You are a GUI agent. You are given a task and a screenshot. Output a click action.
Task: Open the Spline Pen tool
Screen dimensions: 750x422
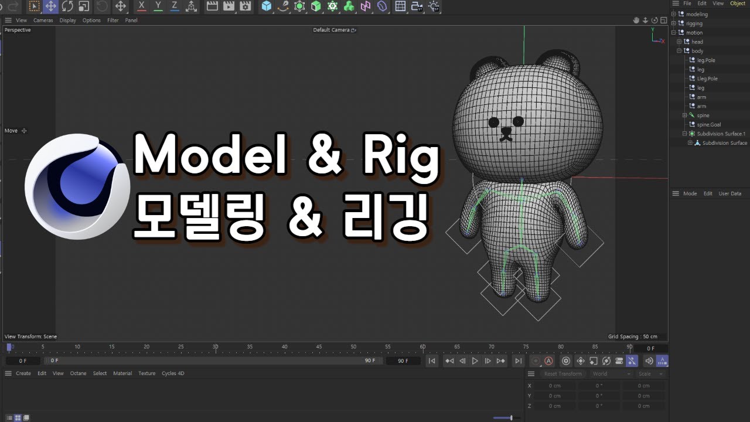(x=283, y=6)
